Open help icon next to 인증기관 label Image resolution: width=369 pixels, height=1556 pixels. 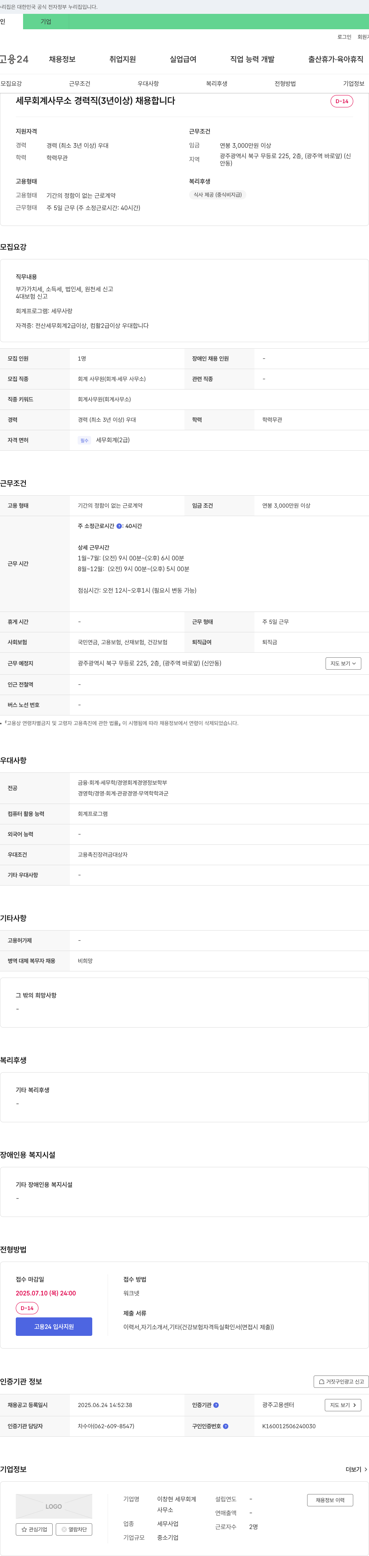point(216,1405)
